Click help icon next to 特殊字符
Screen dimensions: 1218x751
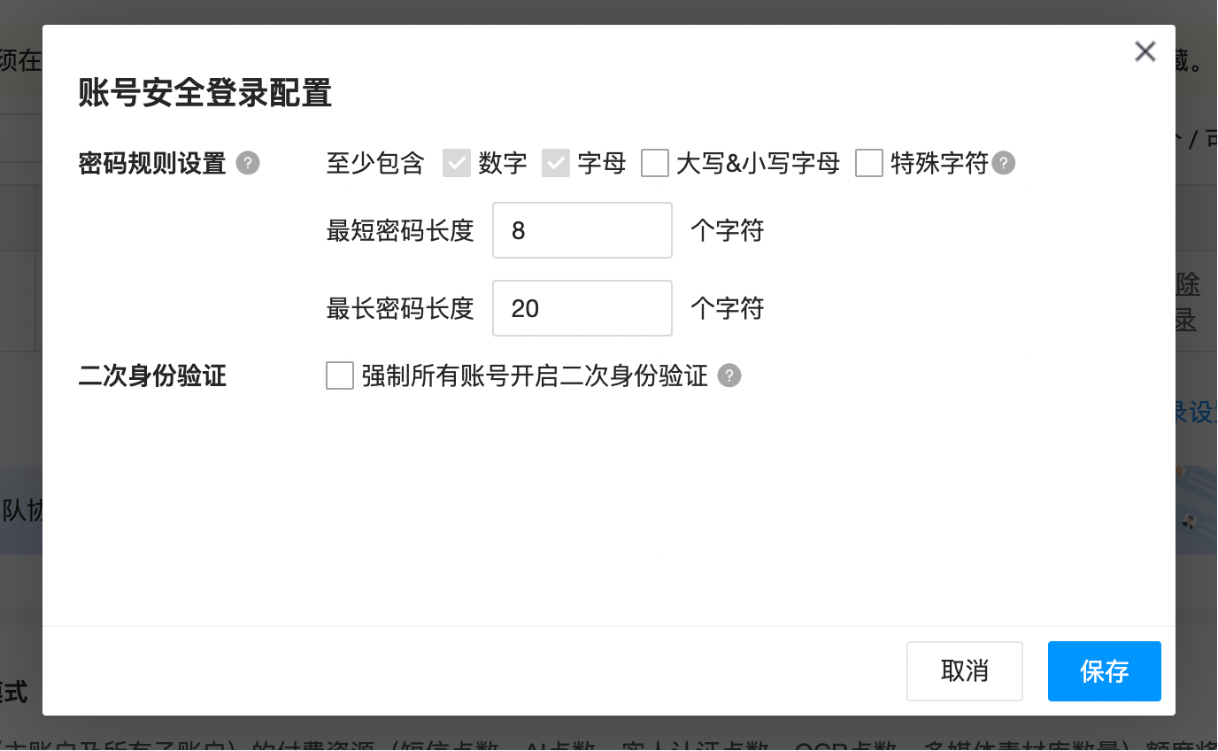click(1003, 163)
